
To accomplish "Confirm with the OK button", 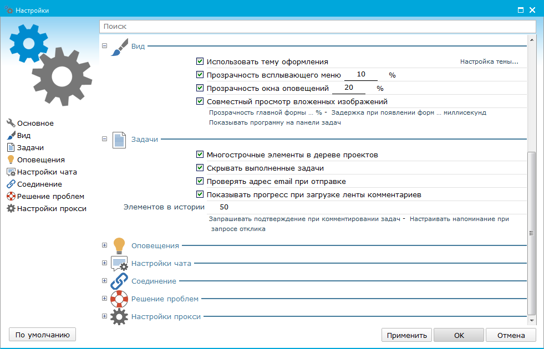I will [459, 335].
